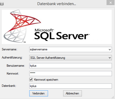Click the dialog title Datenbank verbinden...
The height and width of the screenshot is (99, 115).
click(x=57, y=4)
